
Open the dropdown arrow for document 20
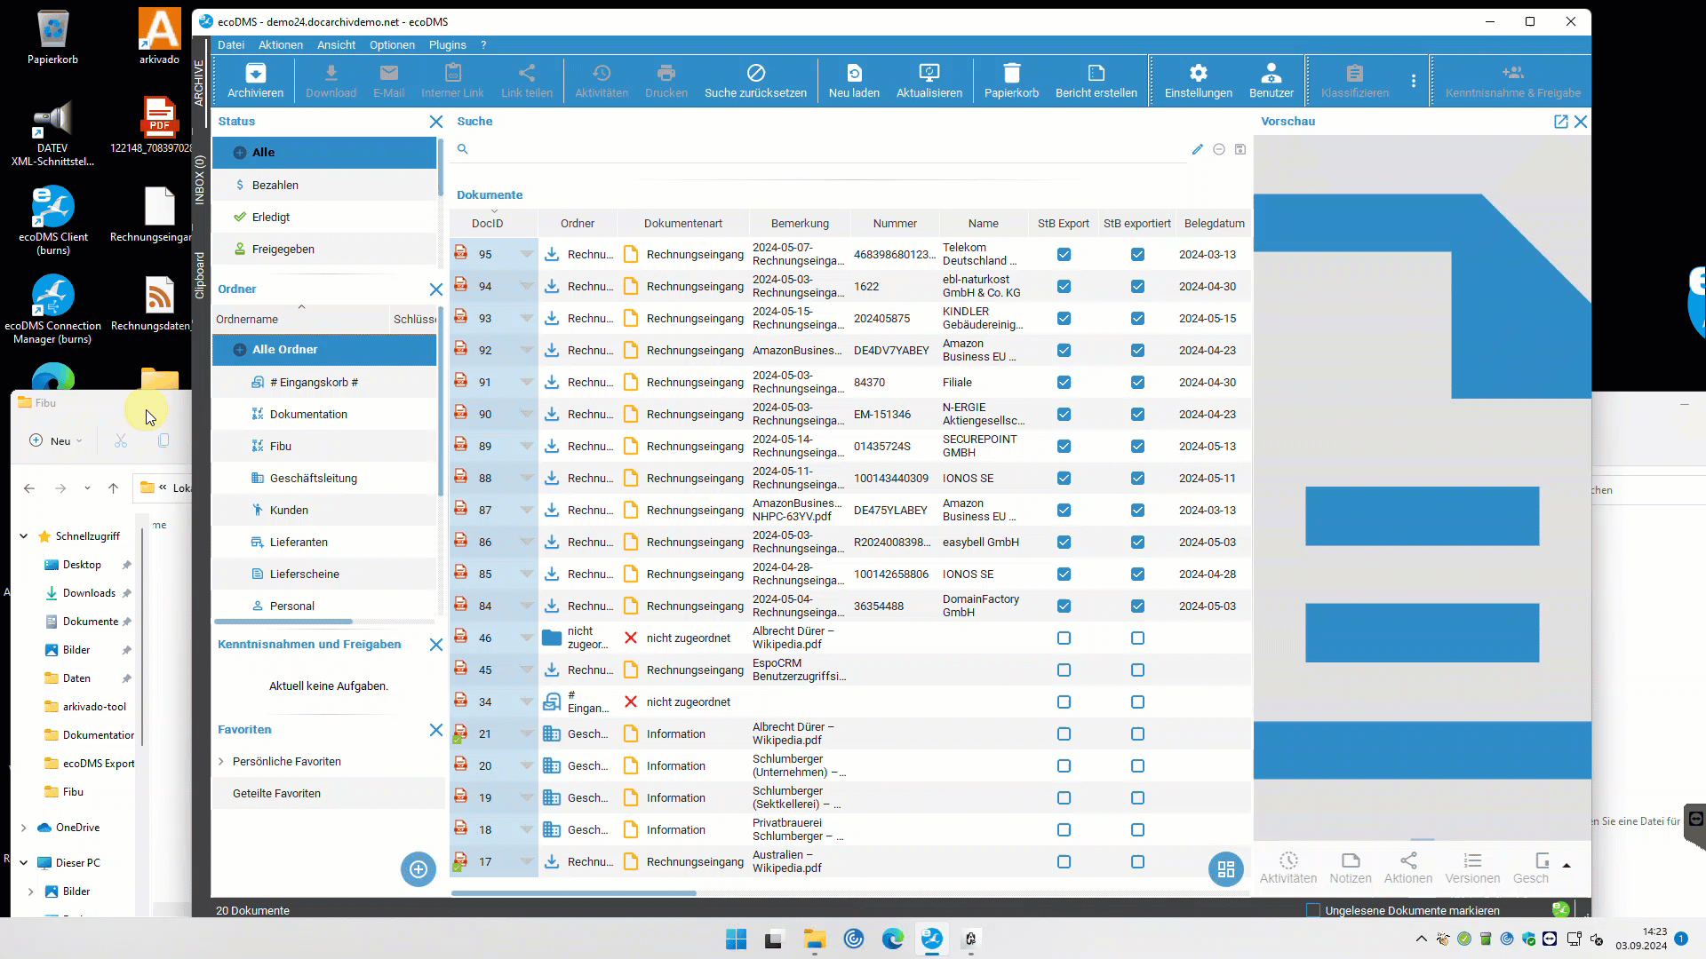tap(526, 766)
